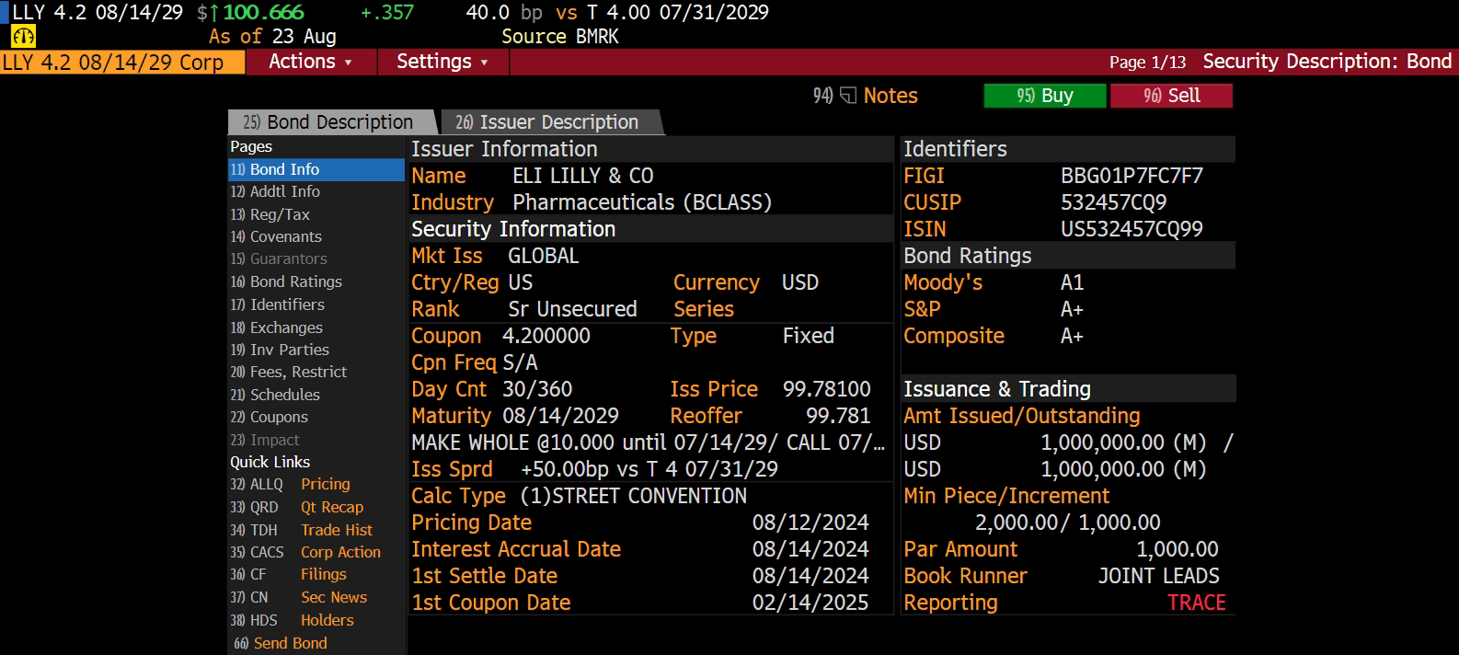Click the yellow scale icon beside the ticker
1459x655 pixels.
pyautogui.click(x=23, y=37)
